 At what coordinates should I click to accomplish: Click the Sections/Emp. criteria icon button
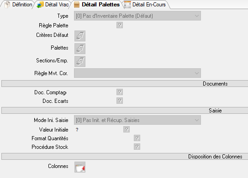[x=80, y=61]
